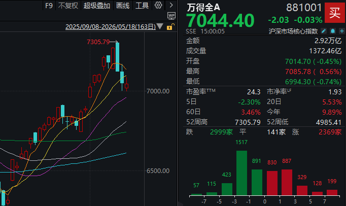
Task: Click the red bar labeled 830
Action: (x=272, y=183)
